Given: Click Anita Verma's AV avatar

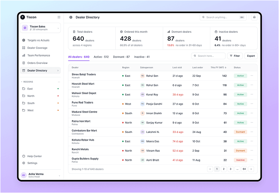Looking at the screenshot, I should [24, 175].
